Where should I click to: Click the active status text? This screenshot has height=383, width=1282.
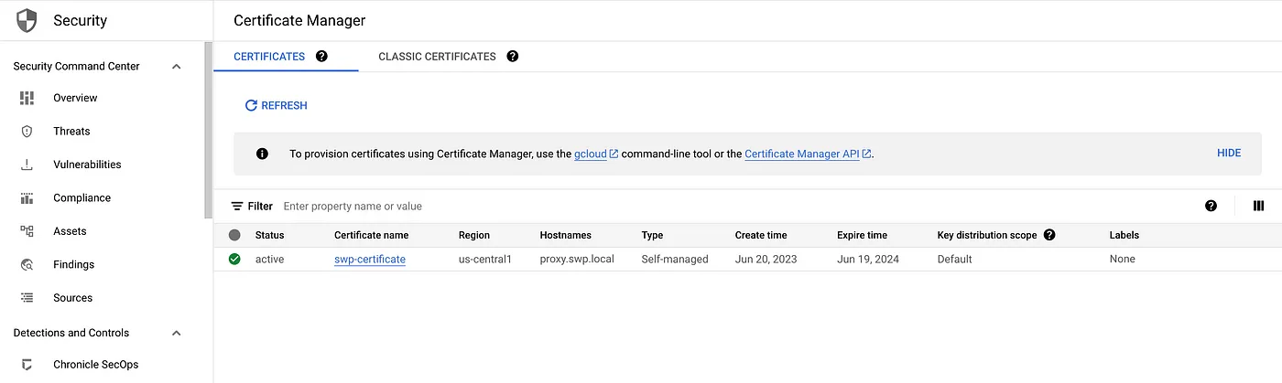(x=270, y=260)
